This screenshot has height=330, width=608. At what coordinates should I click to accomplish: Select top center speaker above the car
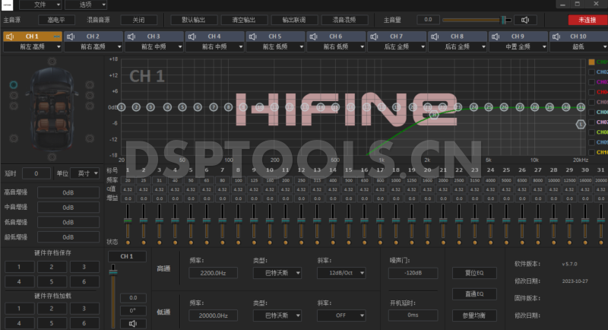(52, 62)
